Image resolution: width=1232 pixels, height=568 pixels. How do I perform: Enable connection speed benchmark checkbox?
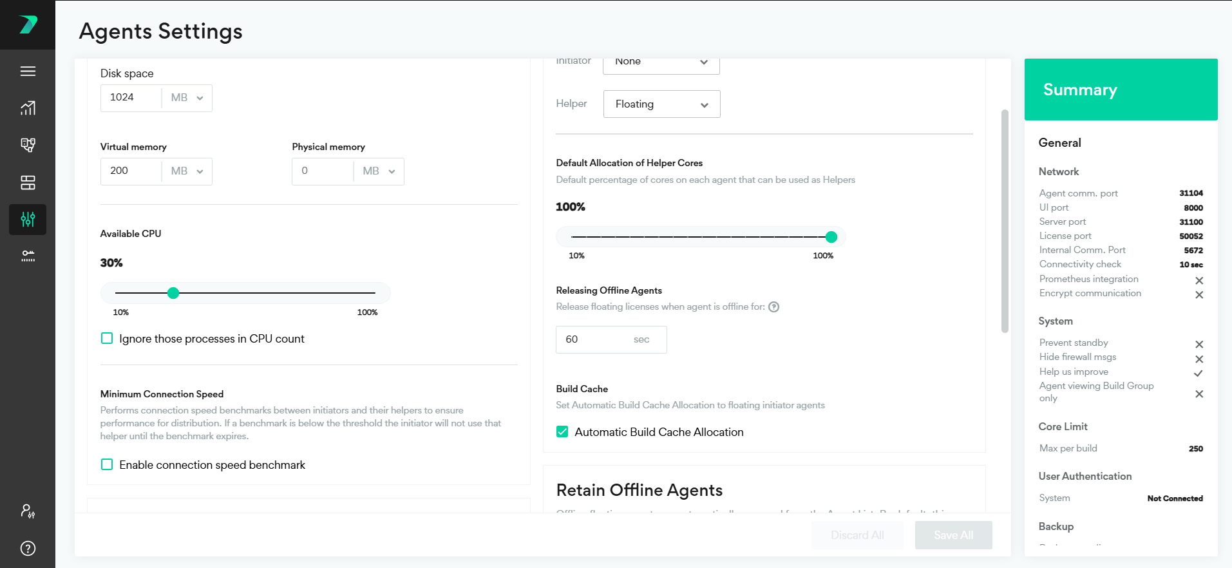click(x=107, y=465)
